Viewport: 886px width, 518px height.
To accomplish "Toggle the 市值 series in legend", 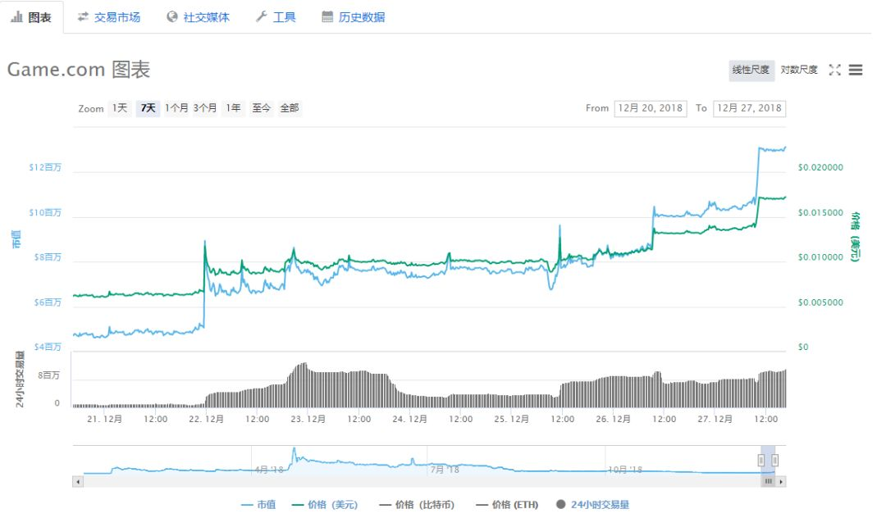I will click(x=258, y=504).
